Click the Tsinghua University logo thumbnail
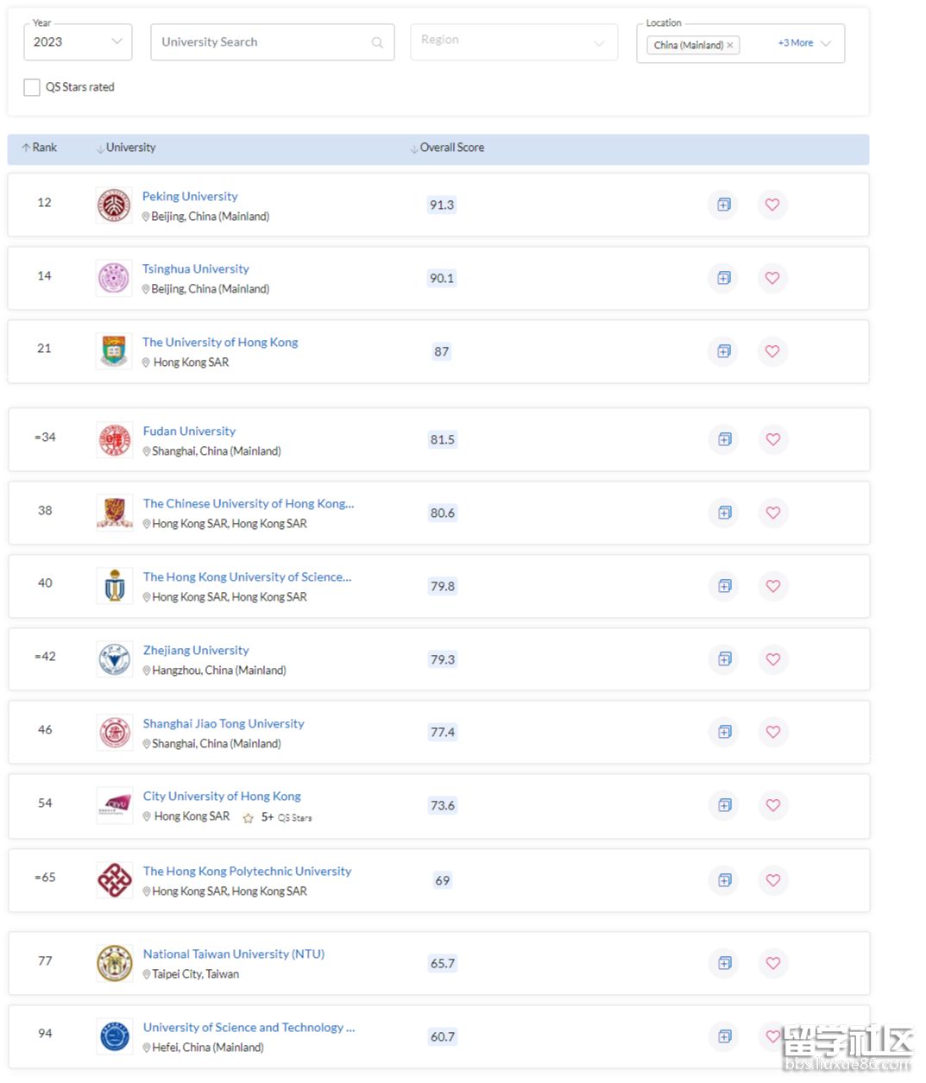This screenshot has height=1083, width=926. click(x=114, y=279)
